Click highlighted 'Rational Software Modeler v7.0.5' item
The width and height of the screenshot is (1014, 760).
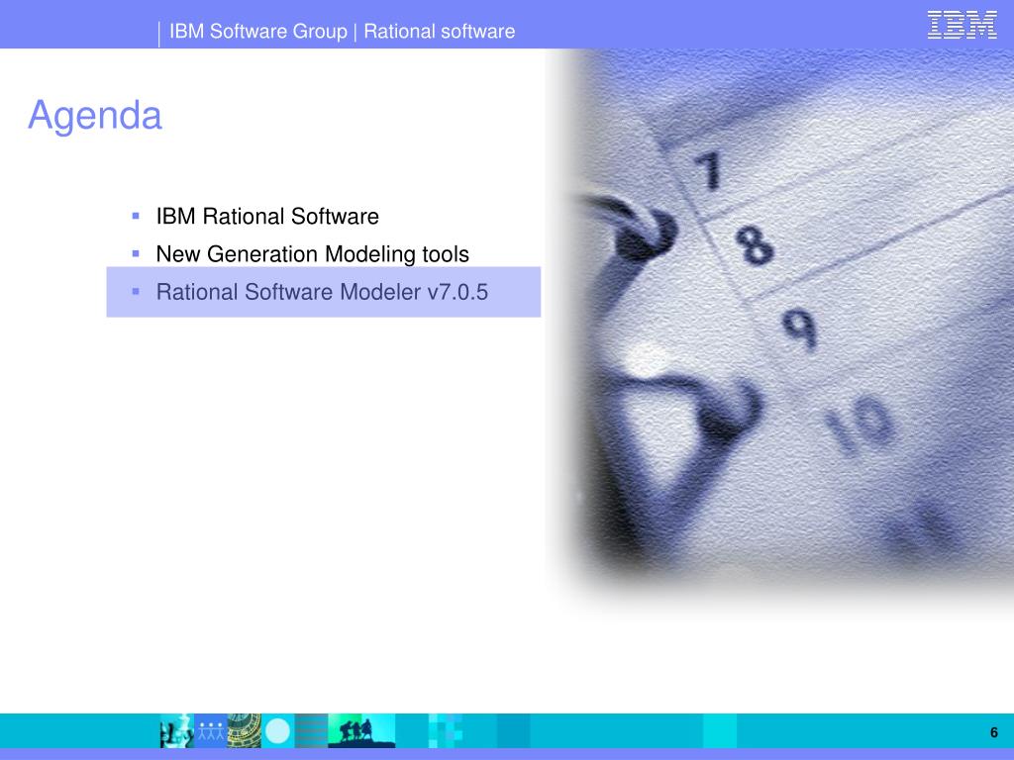[324, 292]
